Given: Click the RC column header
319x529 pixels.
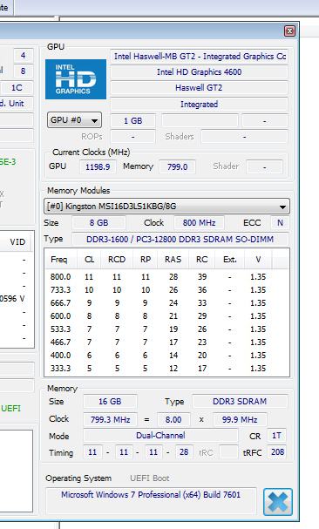Looking at the screenshot, I should [x=202, y=260].
